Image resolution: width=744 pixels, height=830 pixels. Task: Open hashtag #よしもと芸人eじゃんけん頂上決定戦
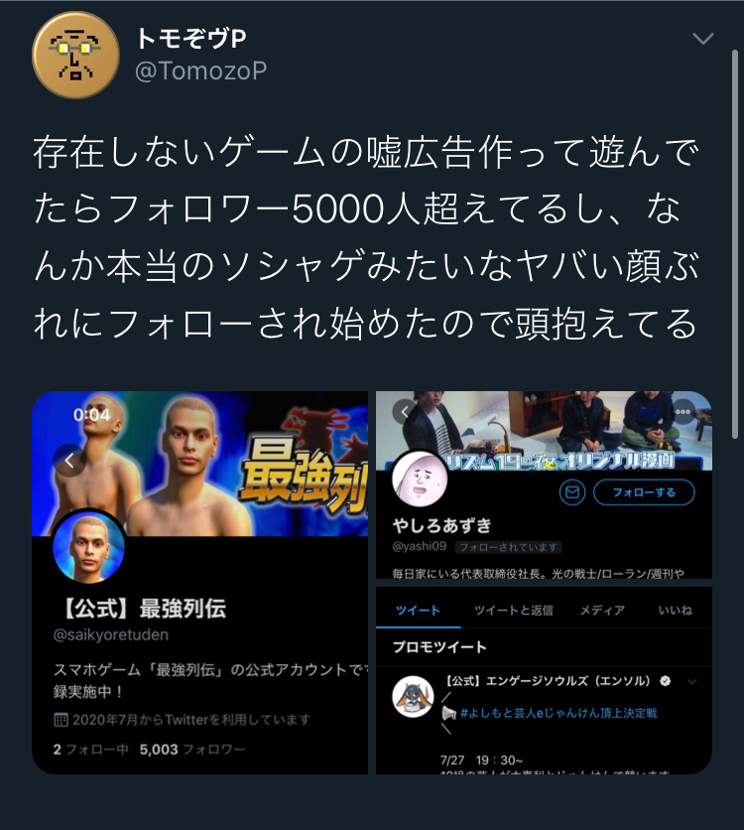tap(558, 713)
